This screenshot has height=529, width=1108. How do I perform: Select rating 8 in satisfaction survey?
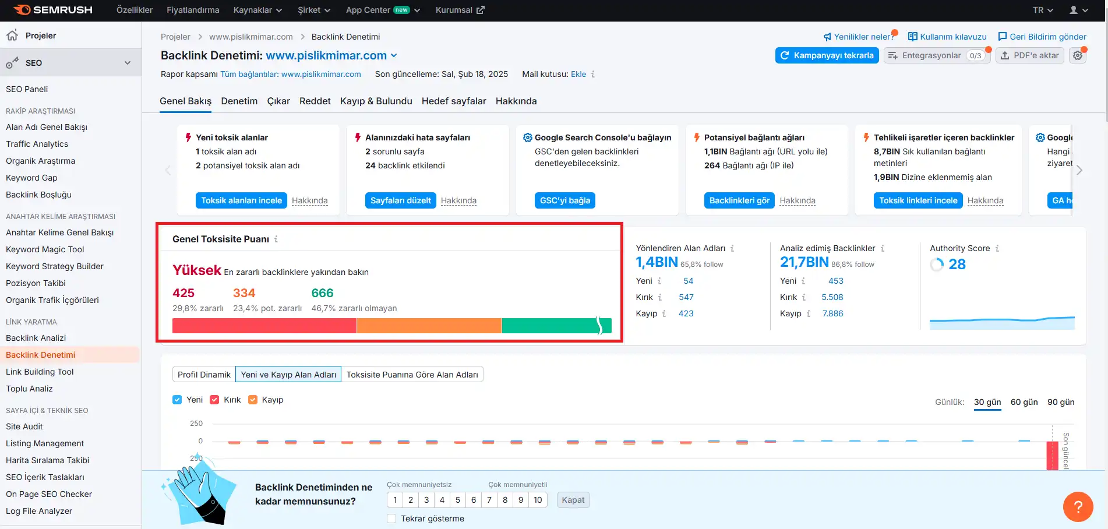click(505, 500)
